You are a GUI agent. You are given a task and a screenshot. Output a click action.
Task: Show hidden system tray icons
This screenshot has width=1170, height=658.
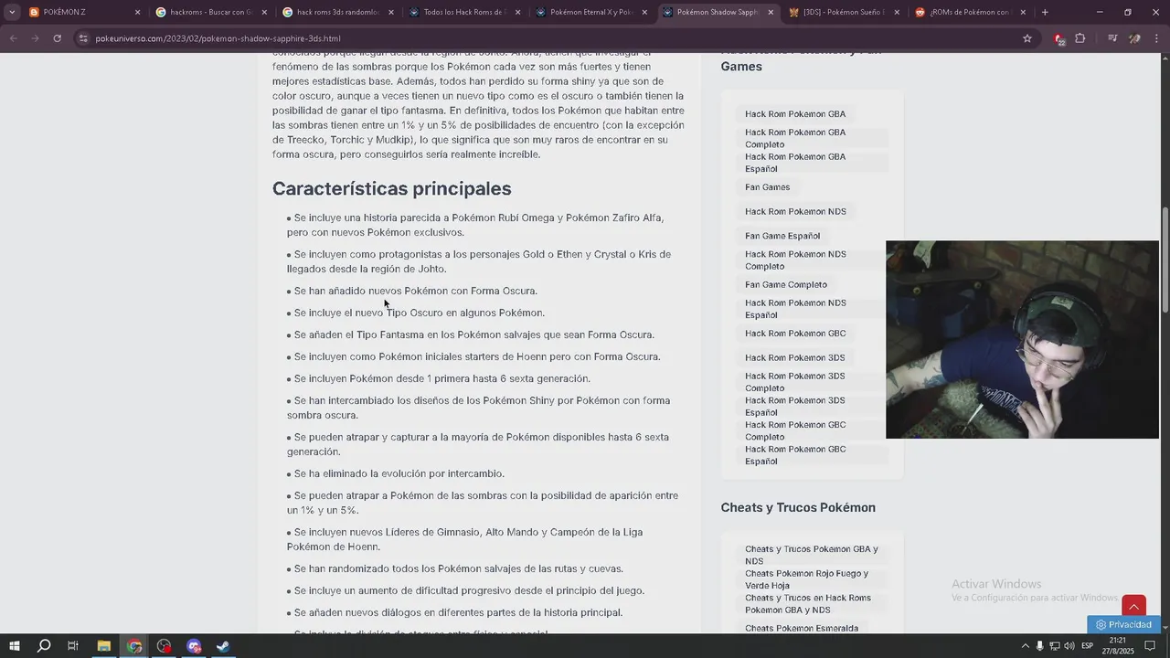pyautogui.click(x=1025, y=646)
